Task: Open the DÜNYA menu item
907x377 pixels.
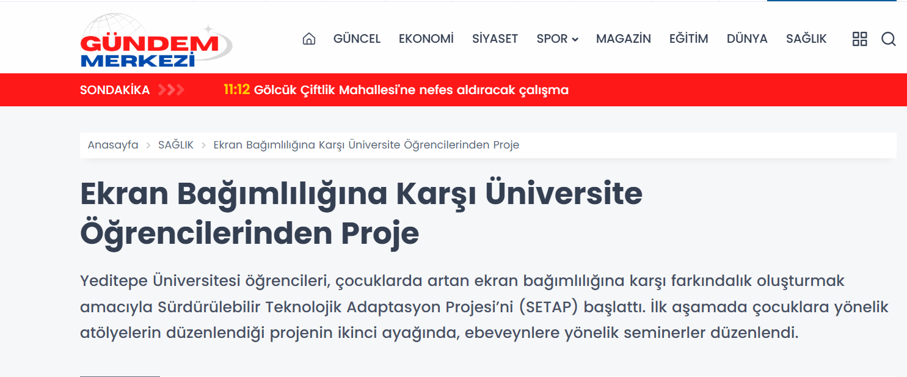Action: (746, 39)
